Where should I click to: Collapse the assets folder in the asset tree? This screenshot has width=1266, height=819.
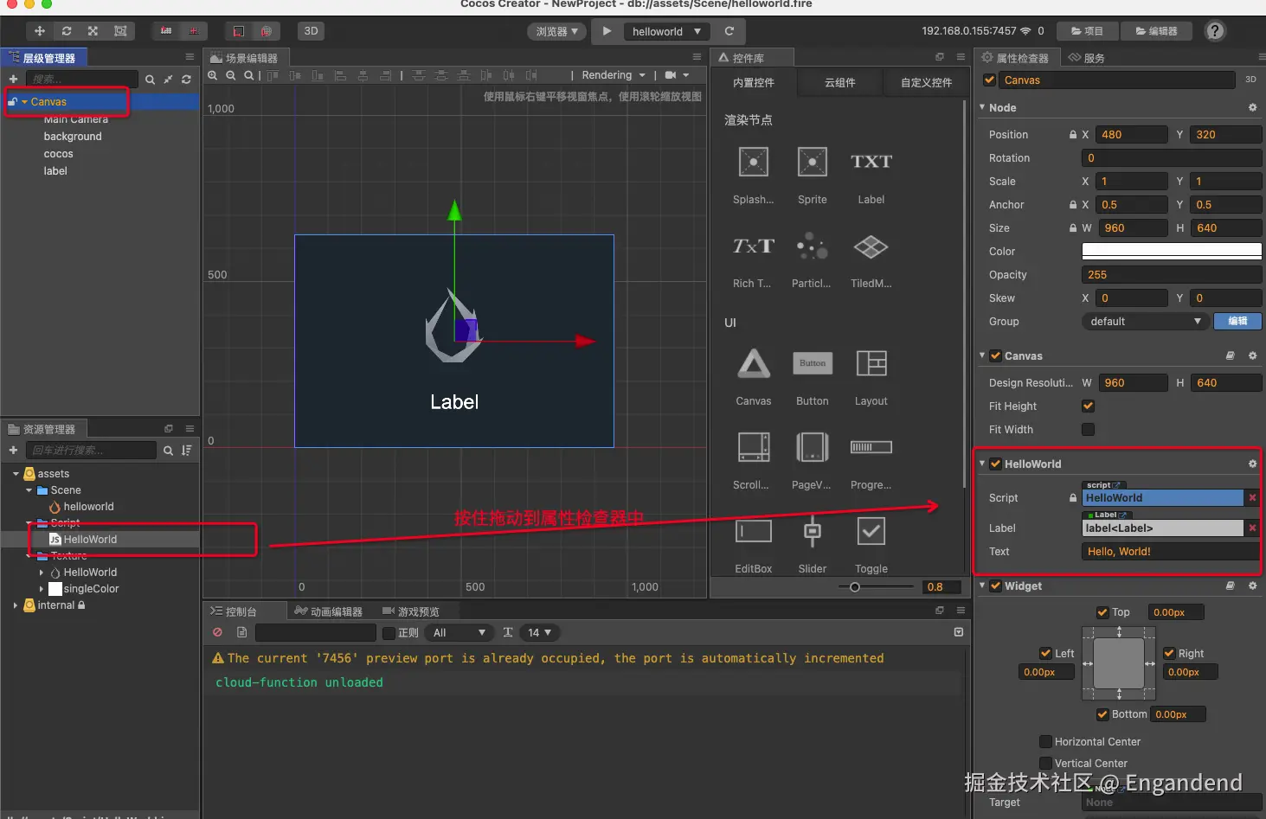pyautogui.click(x=16, y=474)
